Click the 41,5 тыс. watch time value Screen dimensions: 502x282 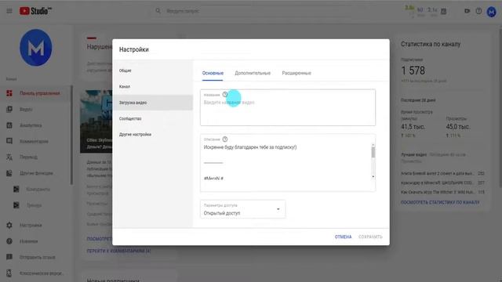413,127
